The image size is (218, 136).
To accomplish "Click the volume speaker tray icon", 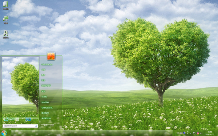I will [201, 133].
